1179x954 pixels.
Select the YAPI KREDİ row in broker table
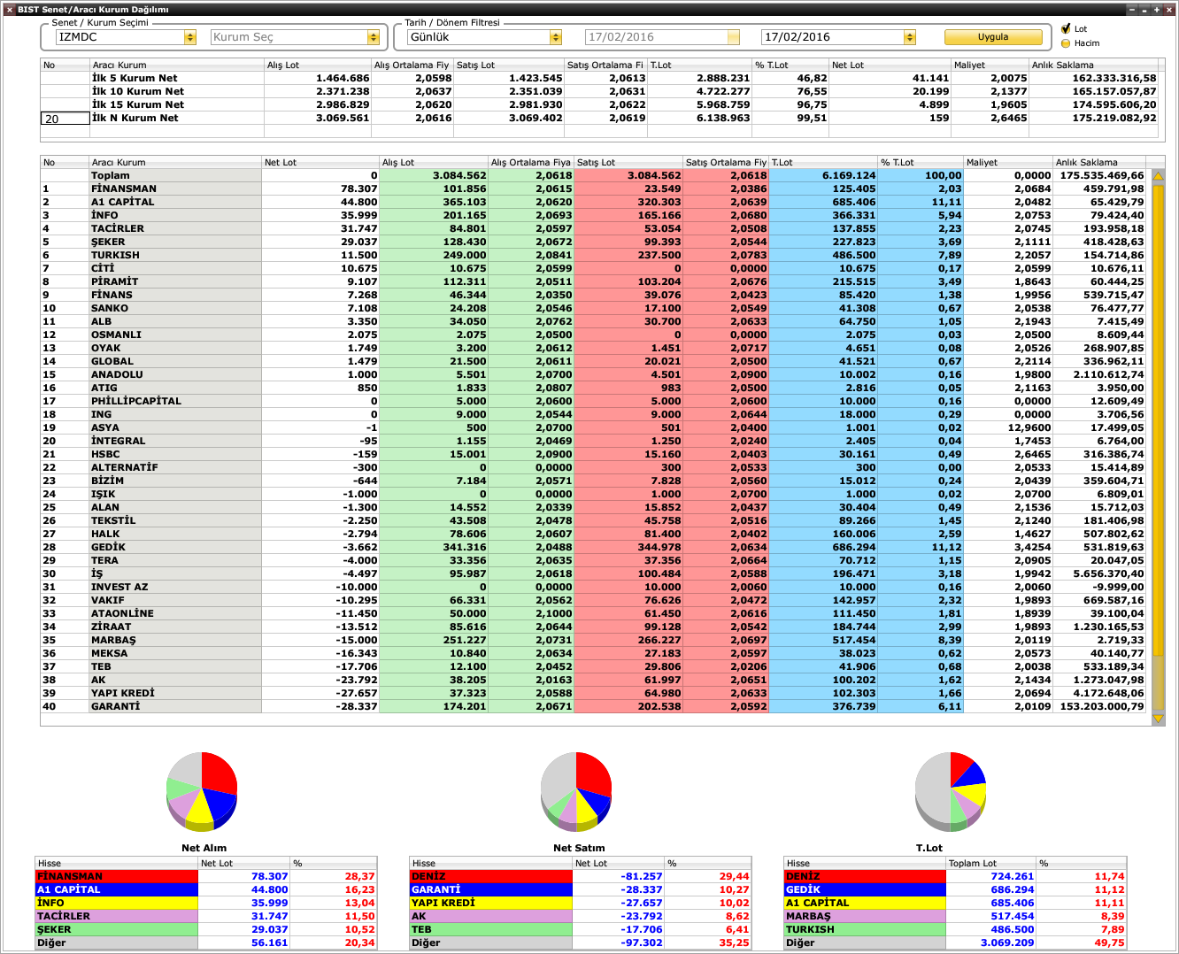[593, 693]
